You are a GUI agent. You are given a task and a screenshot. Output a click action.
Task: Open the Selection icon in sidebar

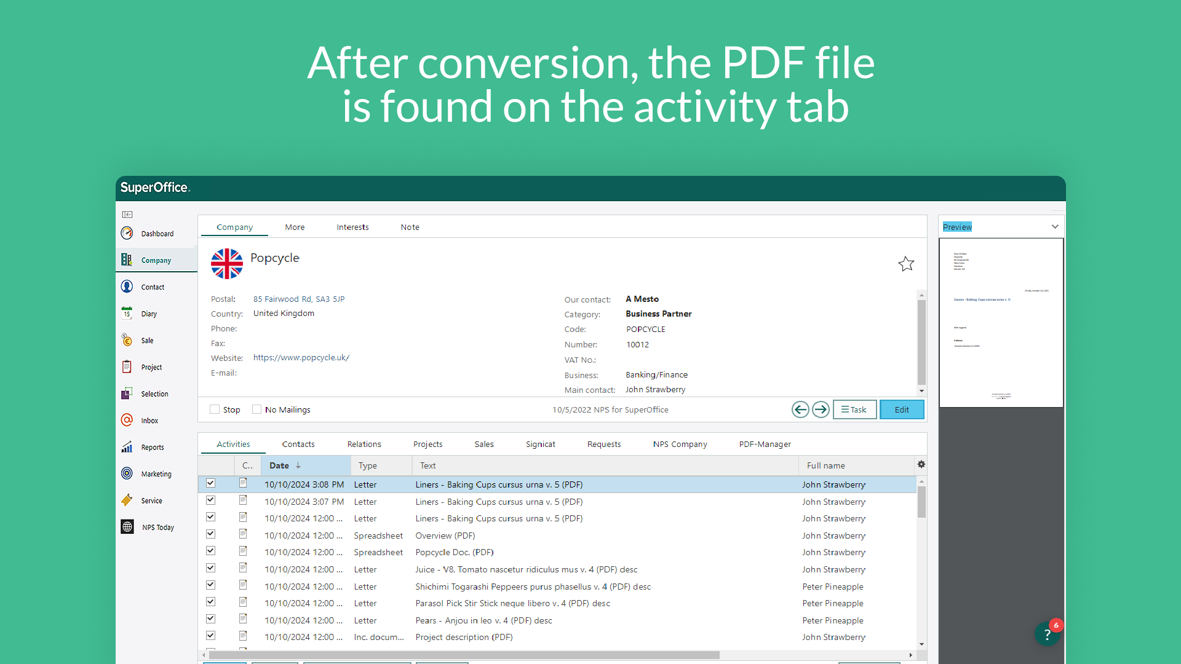tap(127, 393)
